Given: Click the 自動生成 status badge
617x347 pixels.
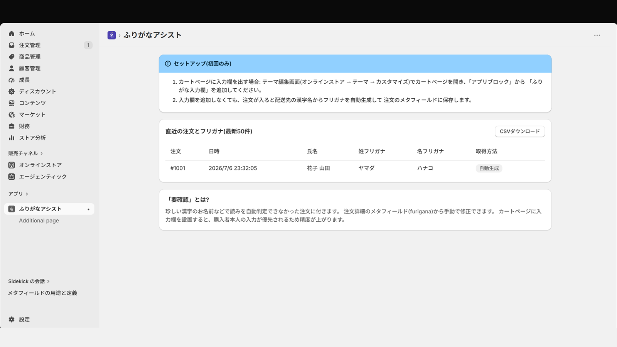Looking at the screenshot, I should pyautogui.click(x=489, y=168).
